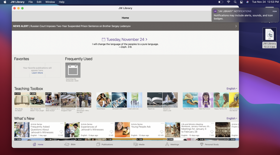
Task: Download the Teach Us book via cloud icon
Action: click(160, 105)
